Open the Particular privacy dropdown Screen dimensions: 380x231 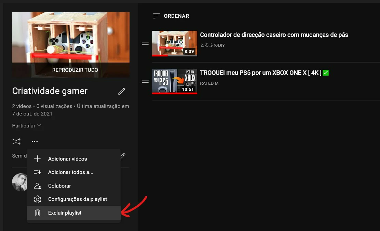27,125
